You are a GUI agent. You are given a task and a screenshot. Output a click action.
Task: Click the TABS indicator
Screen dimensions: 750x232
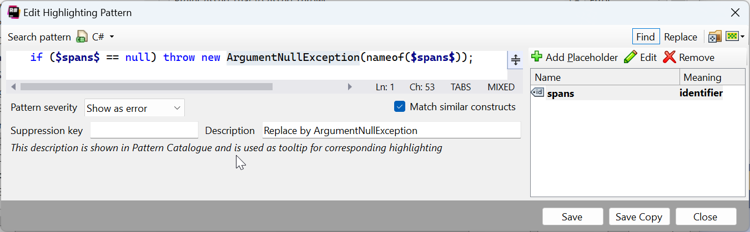point(461,87)
